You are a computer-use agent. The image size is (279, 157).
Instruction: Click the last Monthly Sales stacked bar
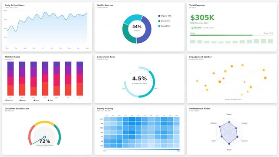coord(80,78)
